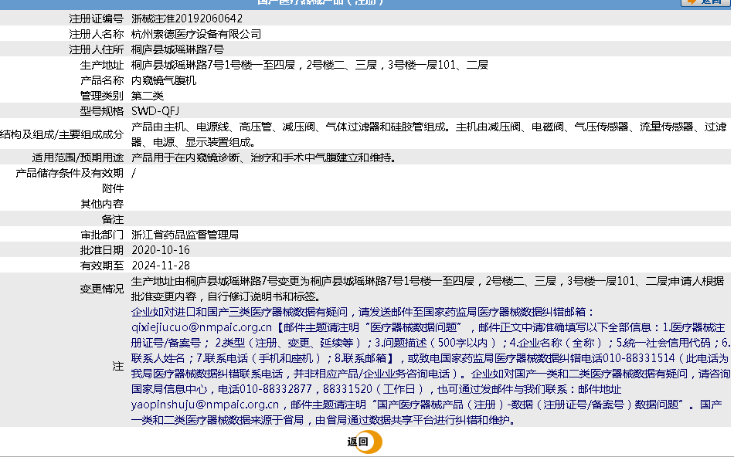Click the 结构及组成/主要组成成分 label
This screenshot has height=457, width=734.
pos(62,135)
